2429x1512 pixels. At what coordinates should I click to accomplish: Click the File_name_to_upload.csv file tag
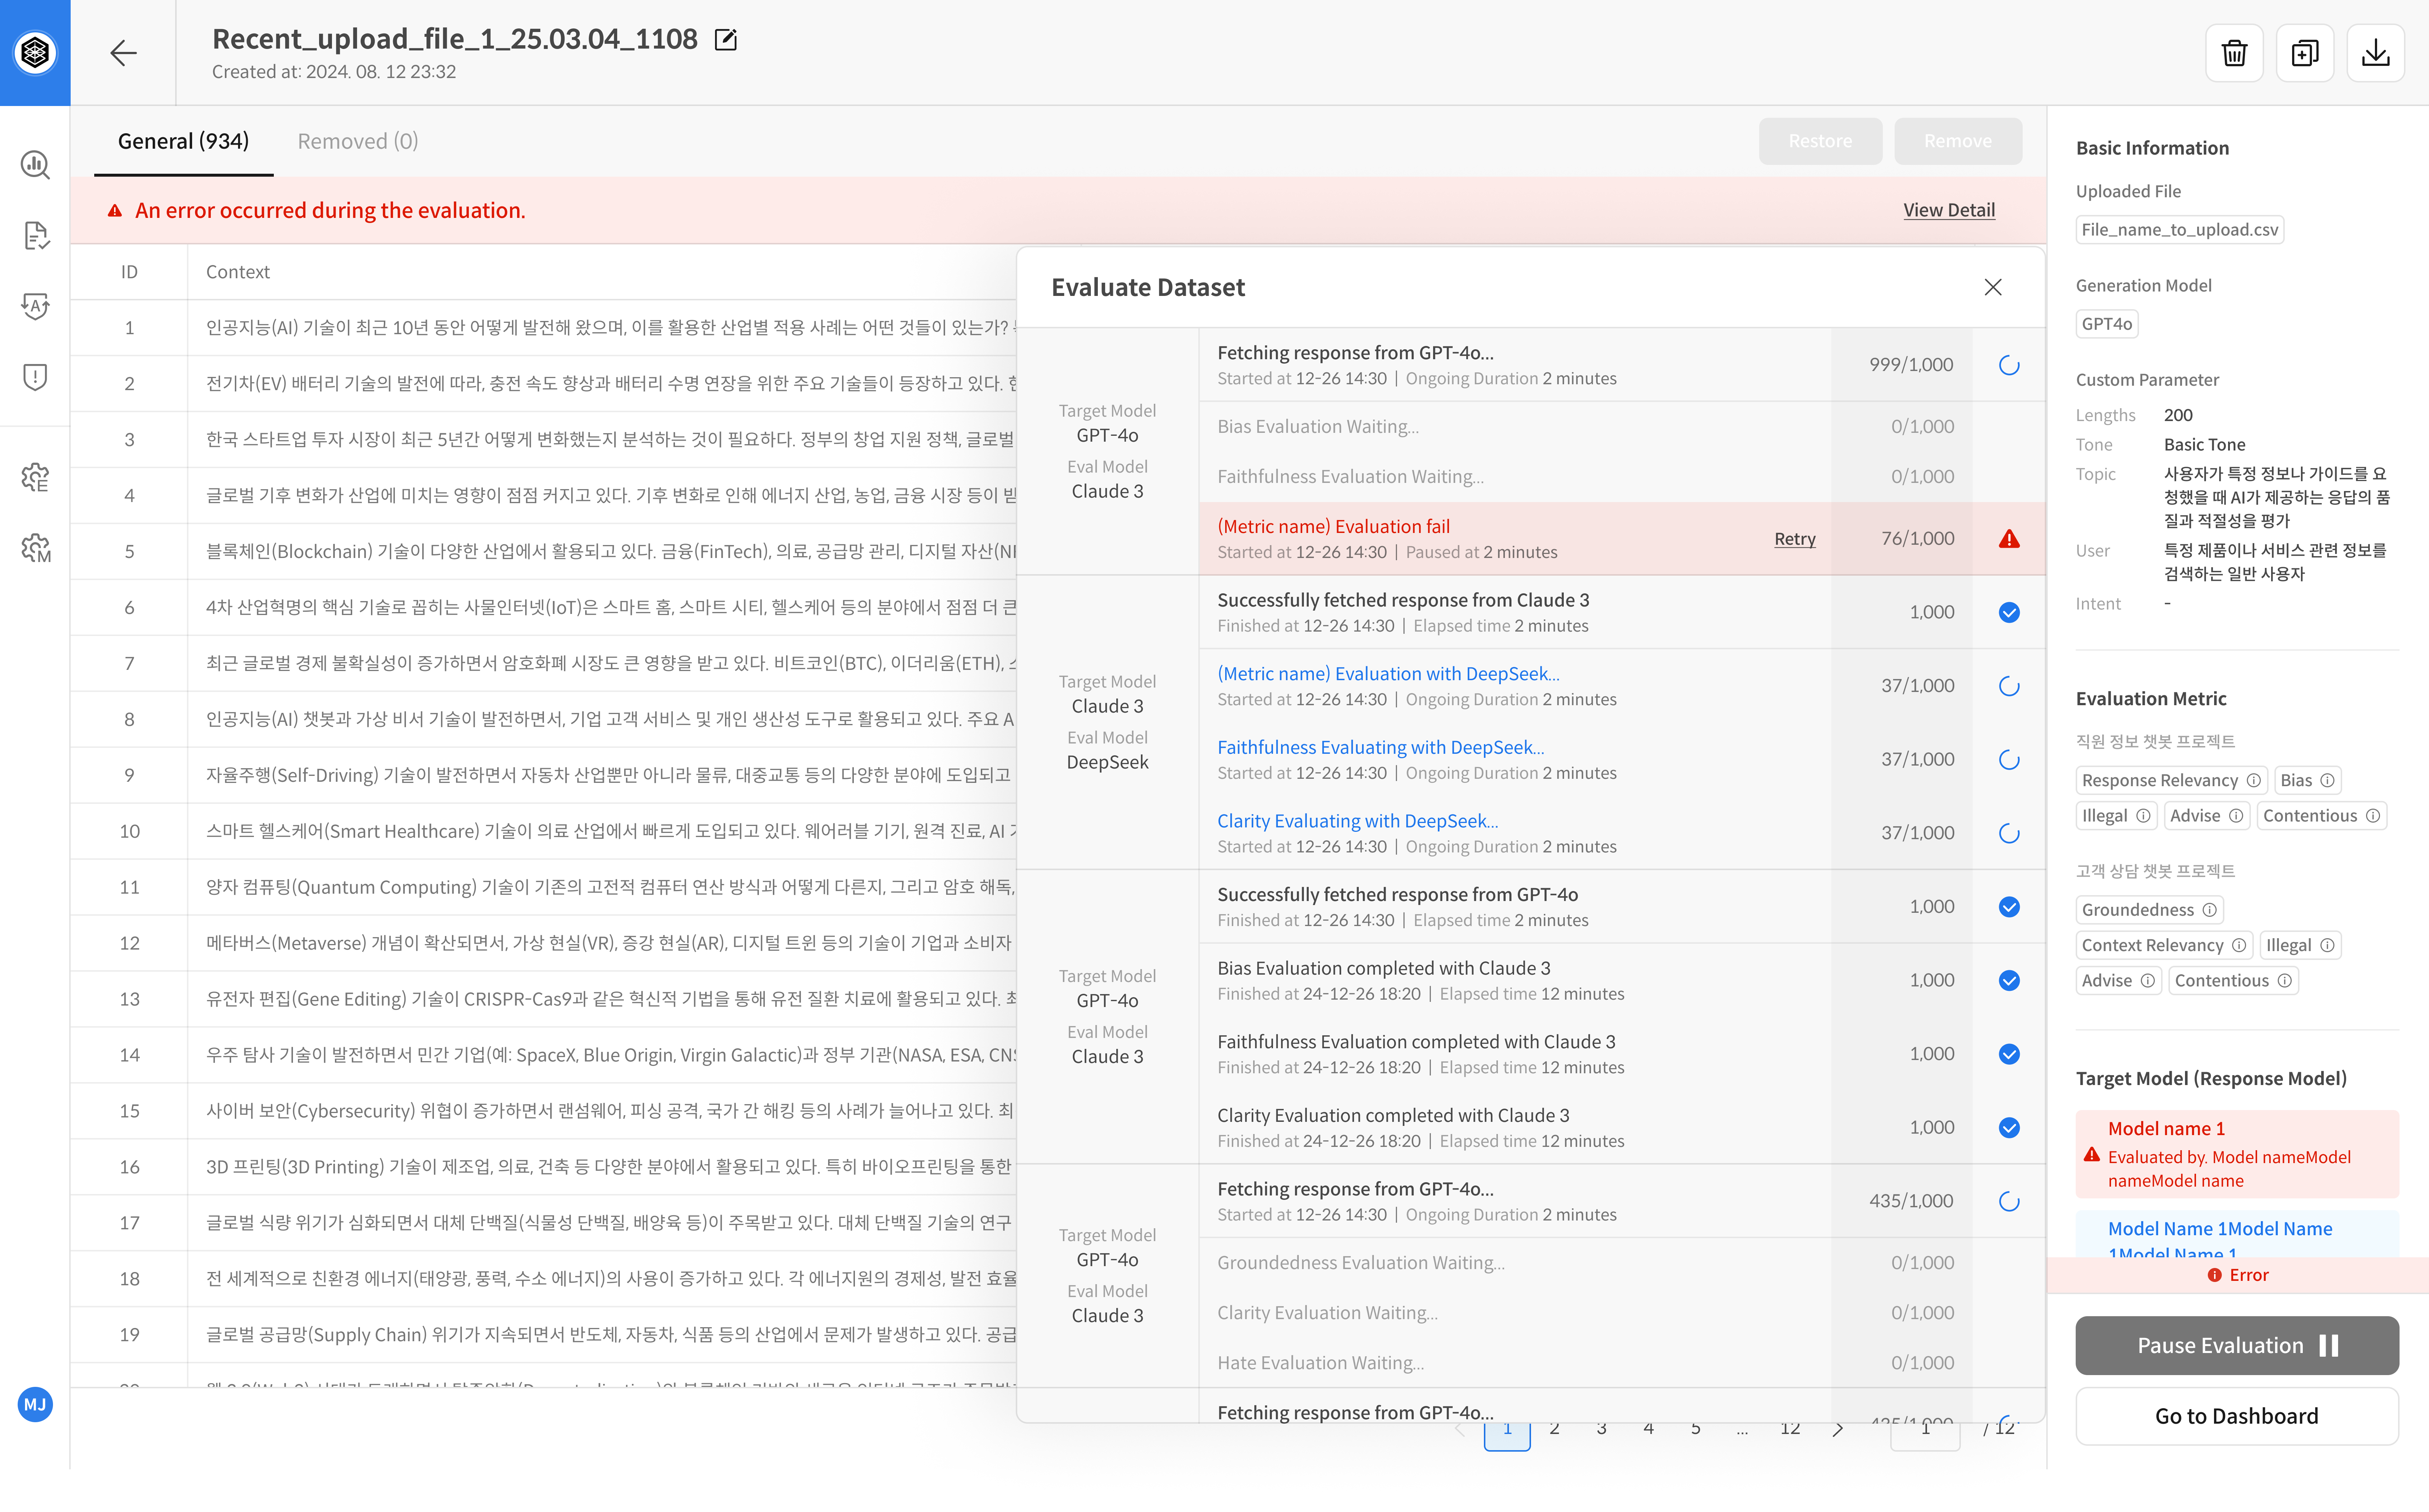(x=2180, y=230)
